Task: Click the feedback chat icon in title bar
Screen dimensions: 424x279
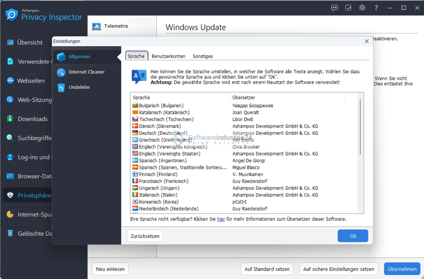Action: pos(334,8)
